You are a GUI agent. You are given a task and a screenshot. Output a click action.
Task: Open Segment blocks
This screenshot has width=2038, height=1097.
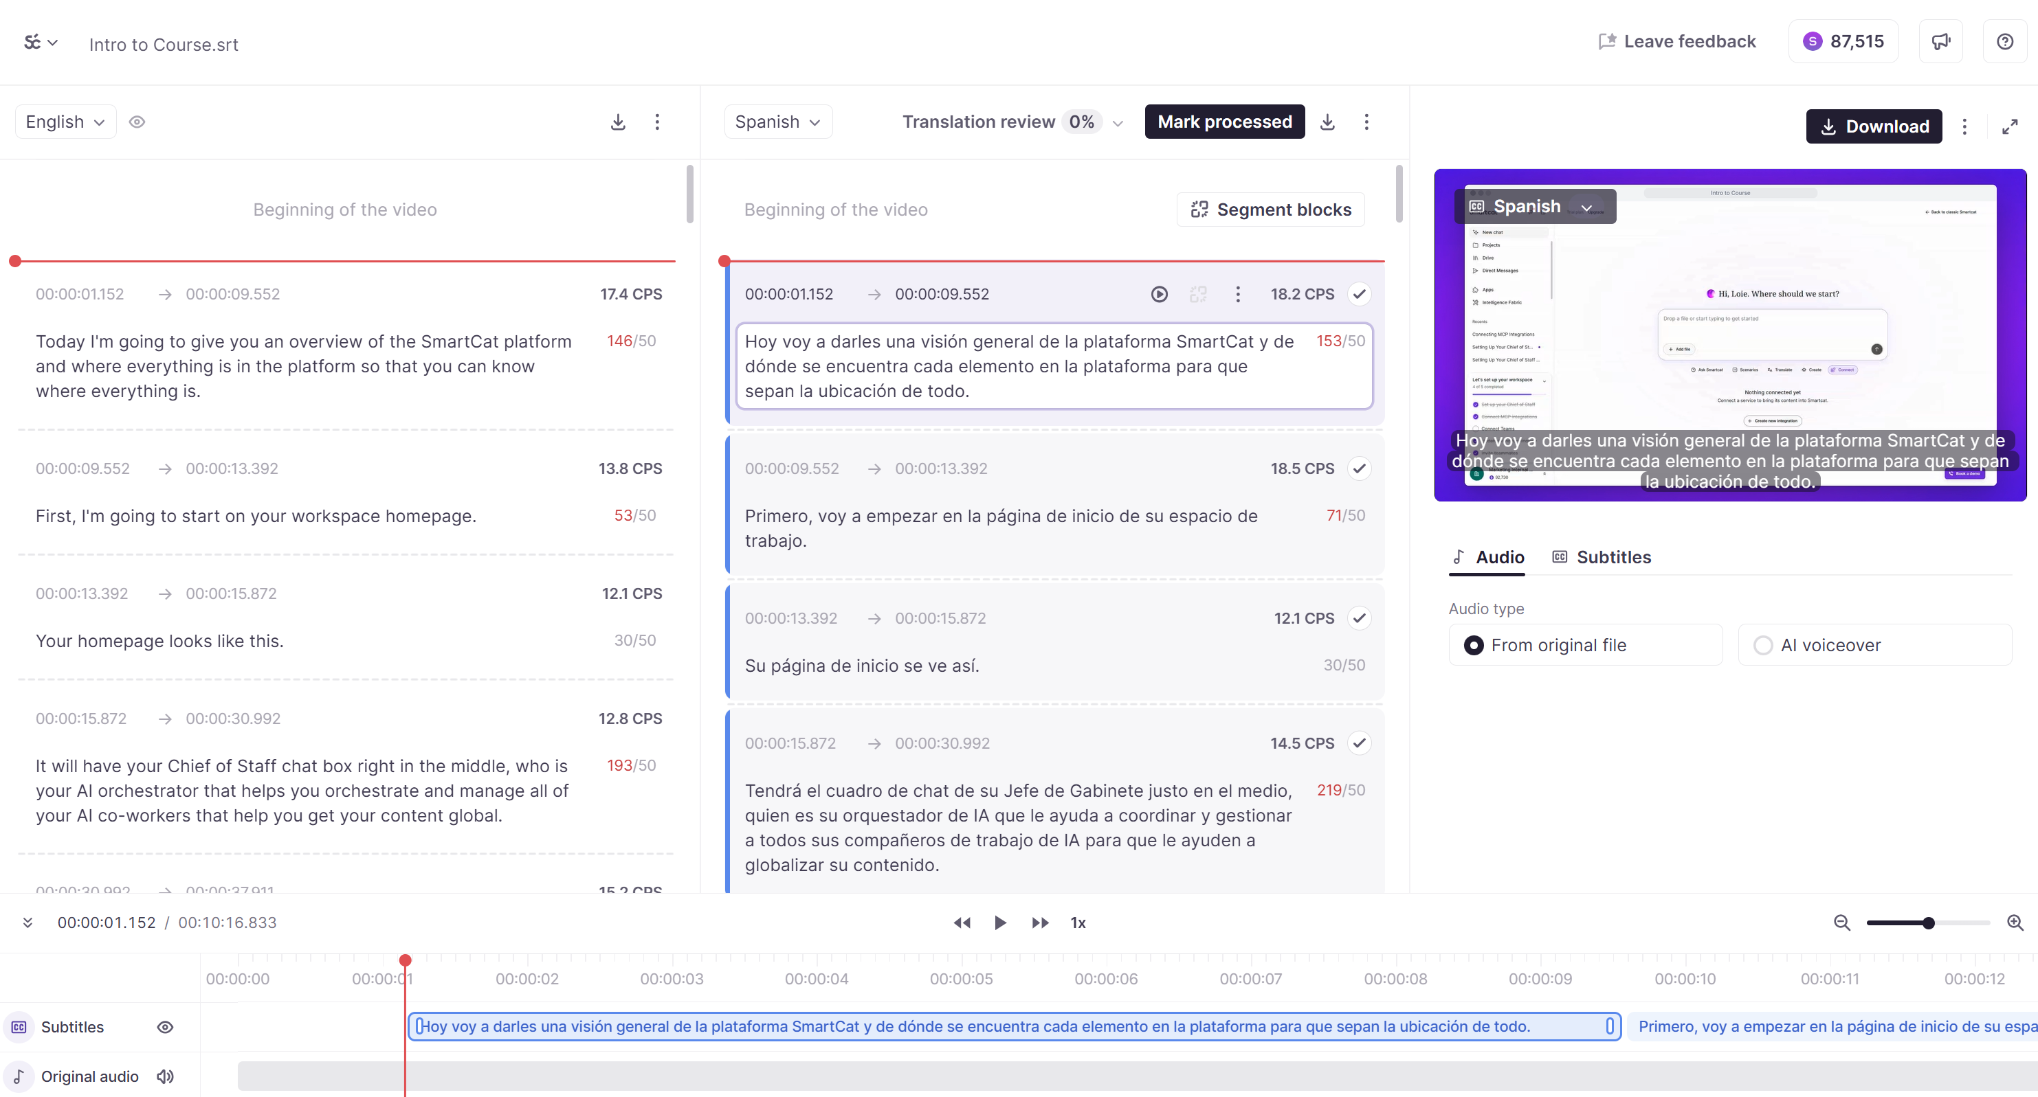[x=1271, y=210]
